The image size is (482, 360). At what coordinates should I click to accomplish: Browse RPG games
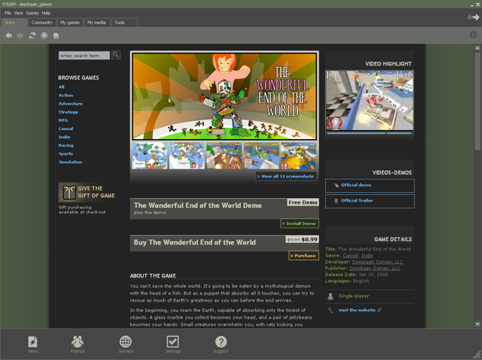pos(63,120)
